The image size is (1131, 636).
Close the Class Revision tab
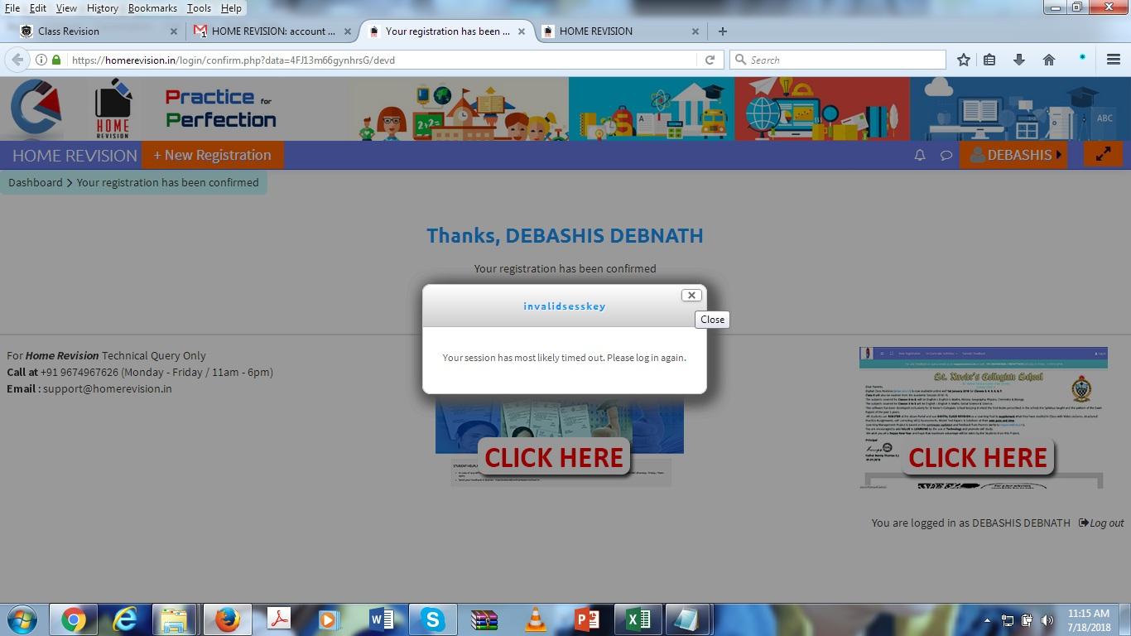point(174,31)
